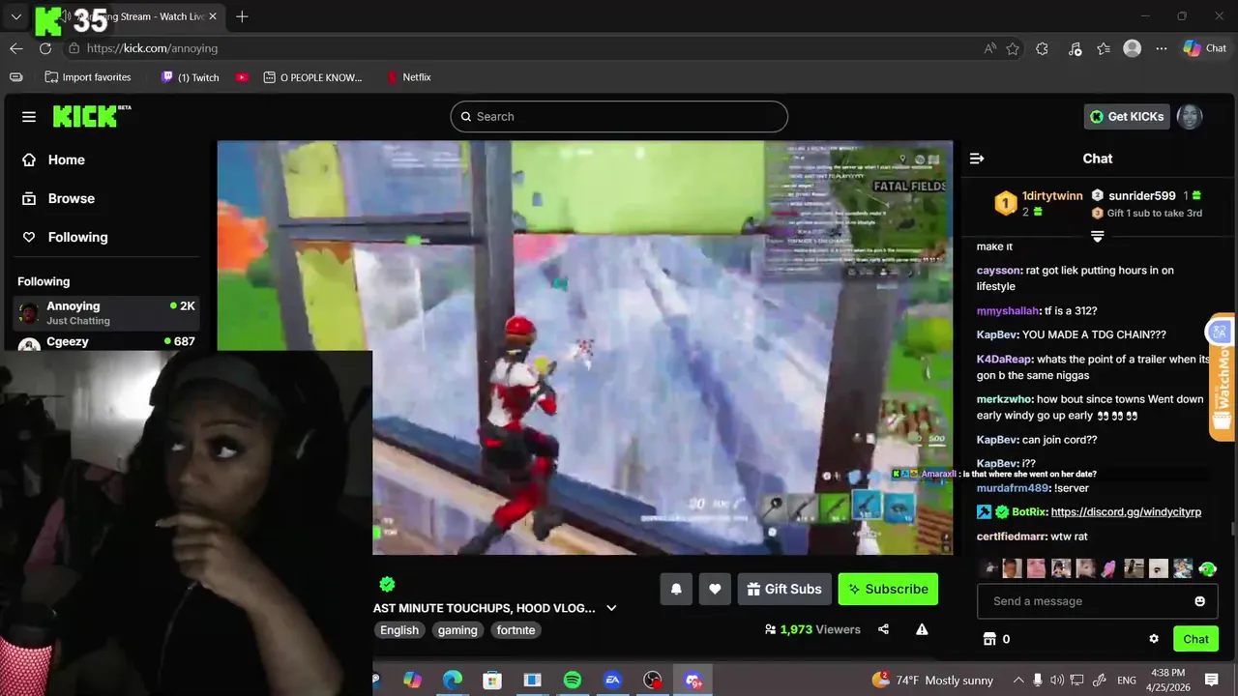Open browser profile icon in toolbar
Viewport: 1238px width, 696px height.
coord(1133,48)
